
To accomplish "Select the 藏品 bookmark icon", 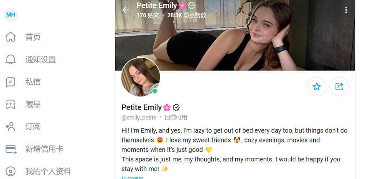I will [x=11, y=104].
